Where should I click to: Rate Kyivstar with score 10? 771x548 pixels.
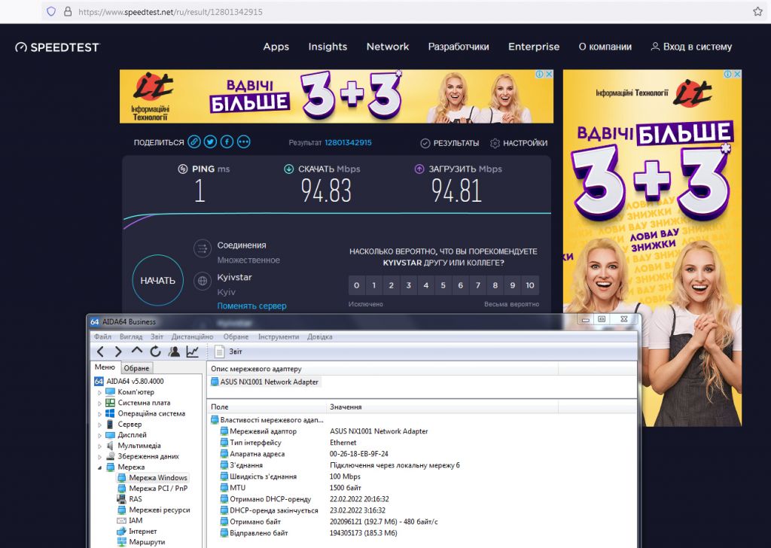point(530,285)
